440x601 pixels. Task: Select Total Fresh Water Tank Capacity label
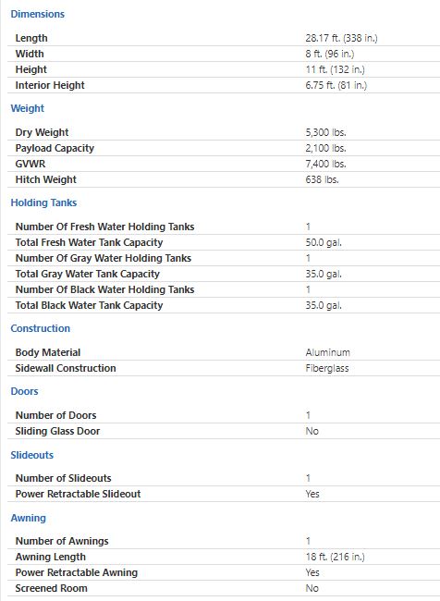90,242
